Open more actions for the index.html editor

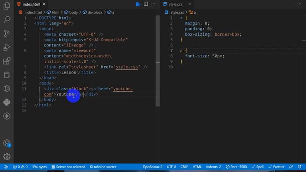click(x=153, y=4)
